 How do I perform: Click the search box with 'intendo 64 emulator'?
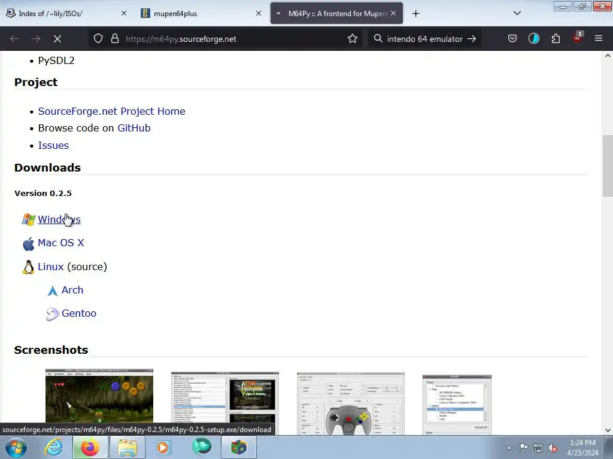pyautogui.click(x=424, y=39)
